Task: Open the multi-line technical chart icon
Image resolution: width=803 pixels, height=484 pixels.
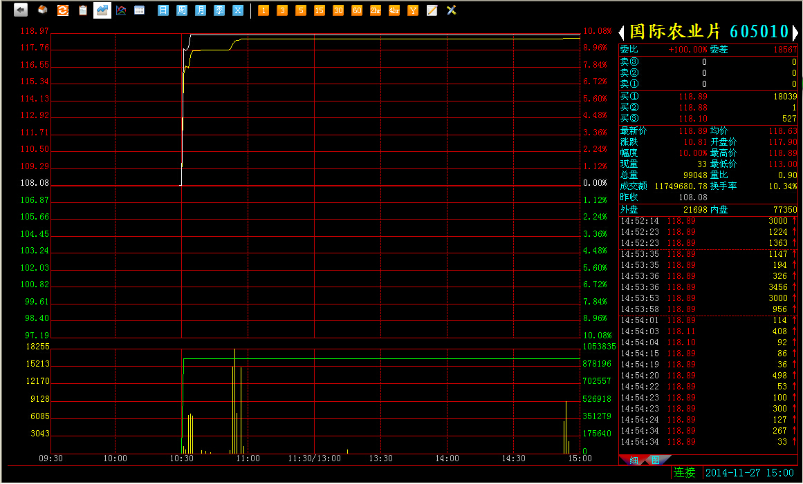Action: coord(121,10)
